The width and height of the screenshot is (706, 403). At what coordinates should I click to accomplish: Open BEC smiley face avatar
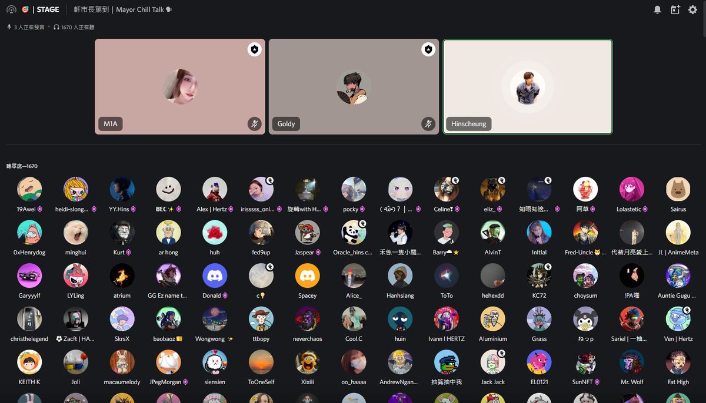point(168,189)
